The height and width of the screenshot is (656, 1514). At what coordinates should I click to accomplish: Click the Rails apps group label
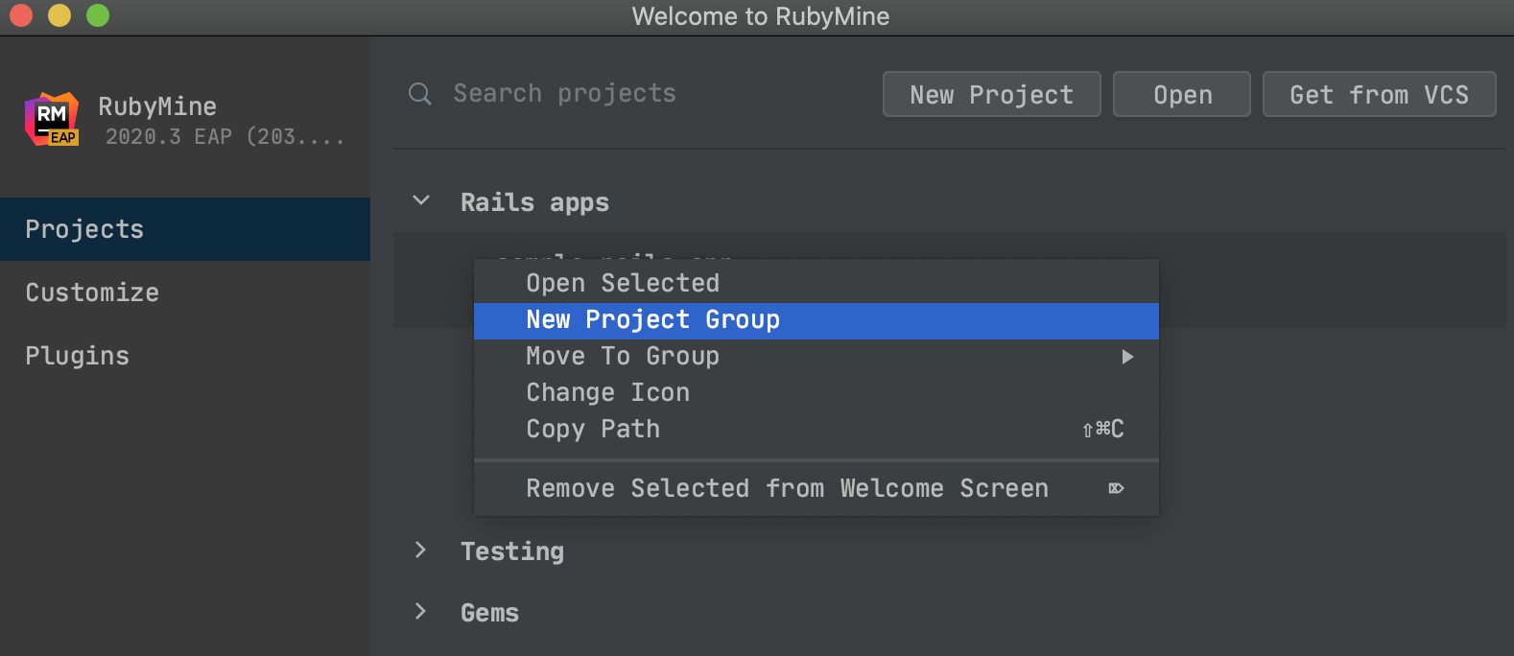coord(534,202)
